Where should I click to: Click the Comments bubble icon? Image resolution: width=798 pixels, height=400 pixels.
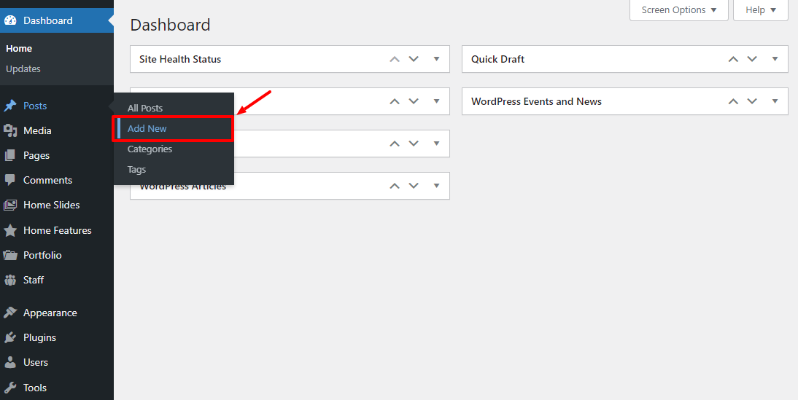click(x=10, y=180)
